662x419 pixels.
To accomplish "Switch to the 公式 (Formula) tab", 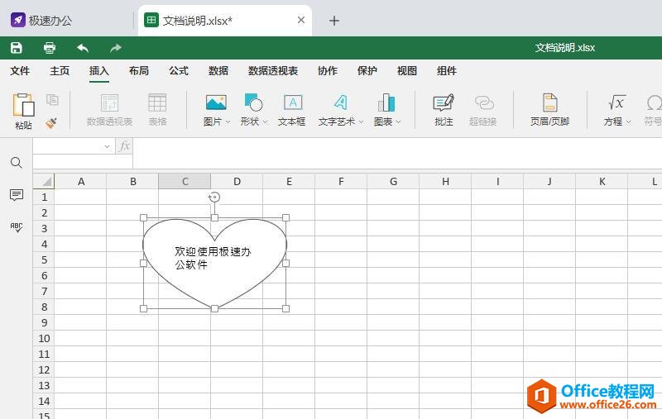I will point(179,71).
